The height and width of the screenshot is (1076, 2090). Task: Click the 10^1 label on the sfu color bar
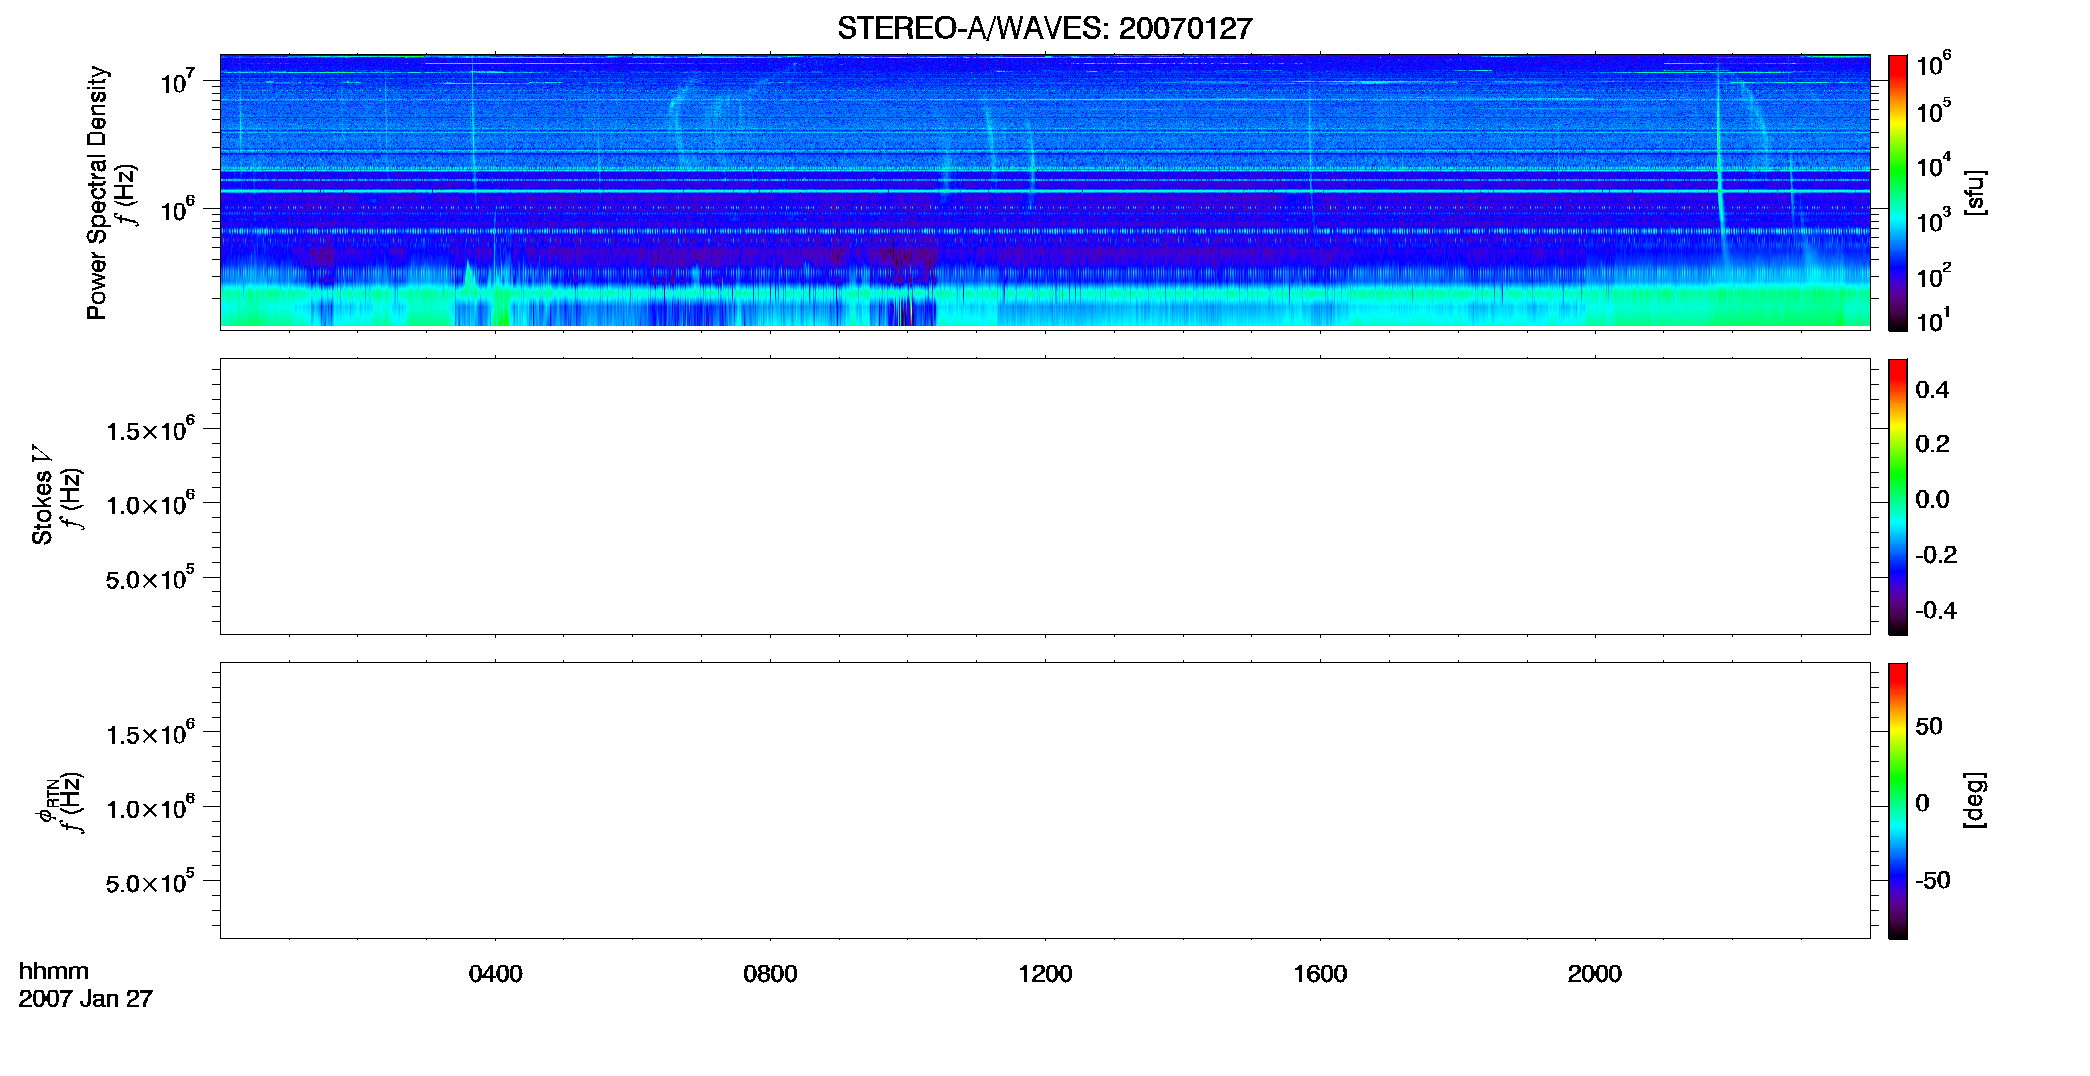(x=1933, y=319)
